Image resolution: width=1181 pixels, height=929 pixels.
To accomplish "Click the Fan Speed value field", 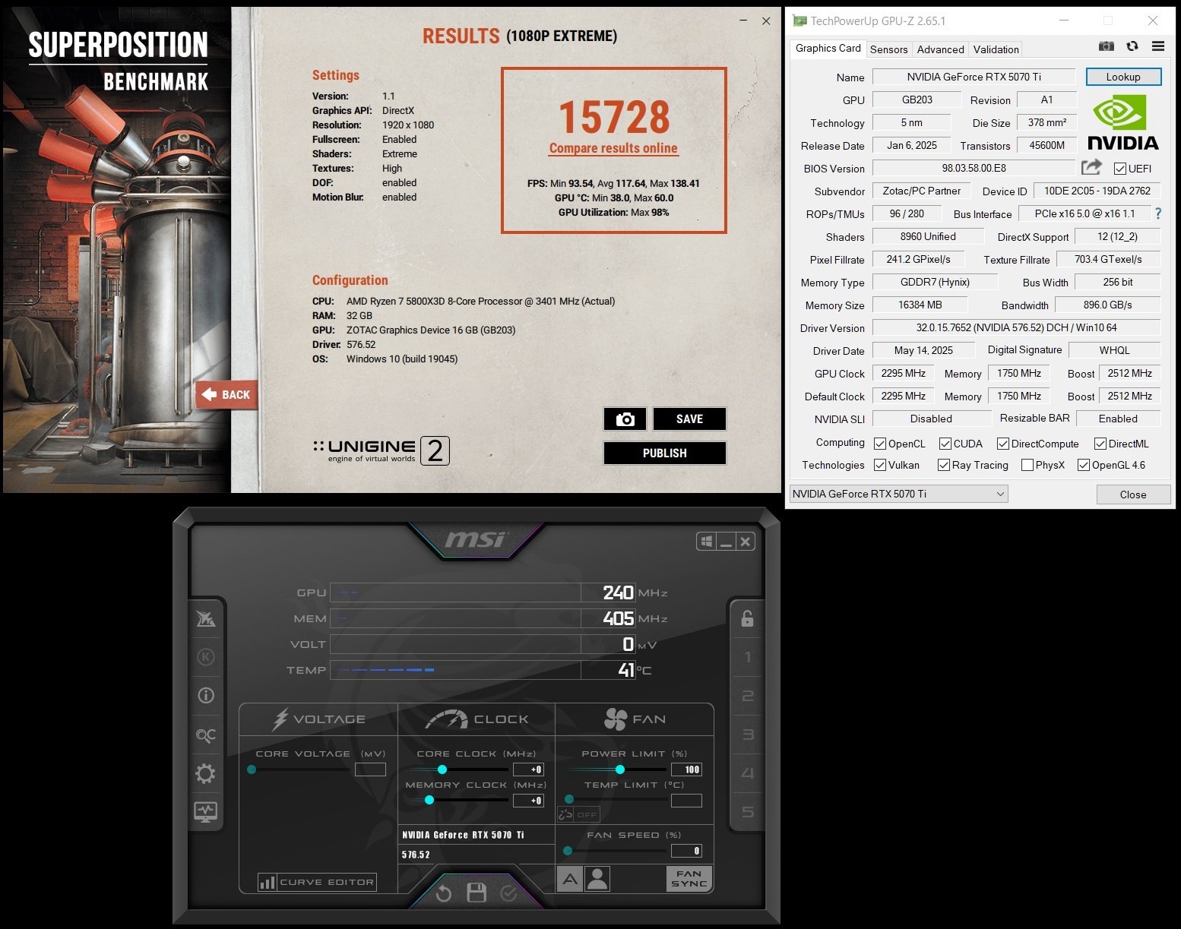I will click(x=686, y=851).
